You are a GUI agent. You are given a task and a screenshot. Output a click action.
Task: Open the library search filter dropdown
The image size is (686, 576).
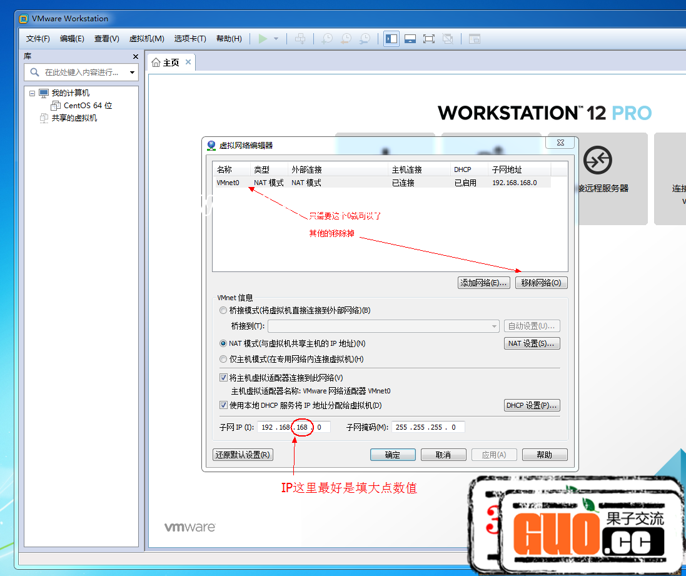132,73
